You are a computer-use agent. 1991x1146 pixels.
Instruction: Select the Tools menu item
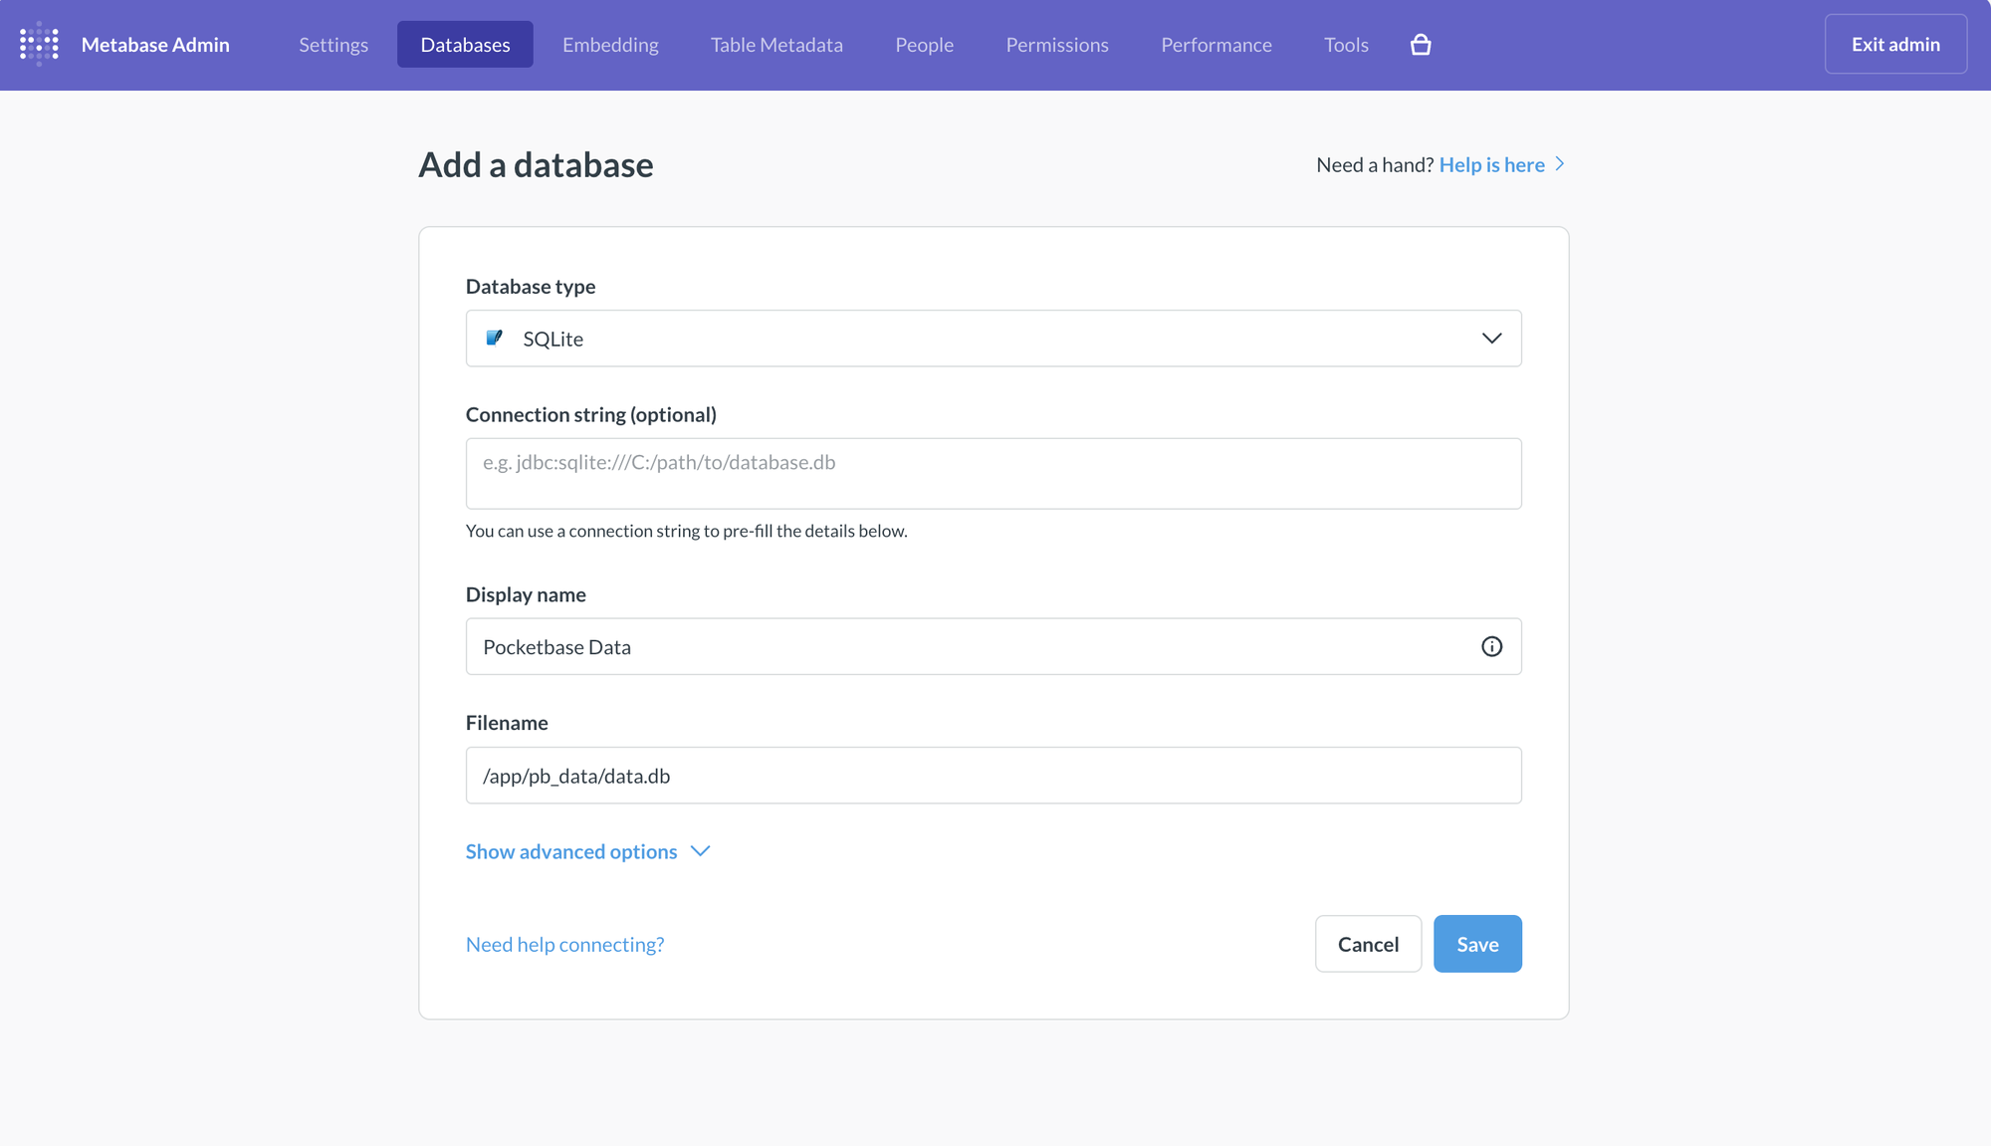(1346, 45)
